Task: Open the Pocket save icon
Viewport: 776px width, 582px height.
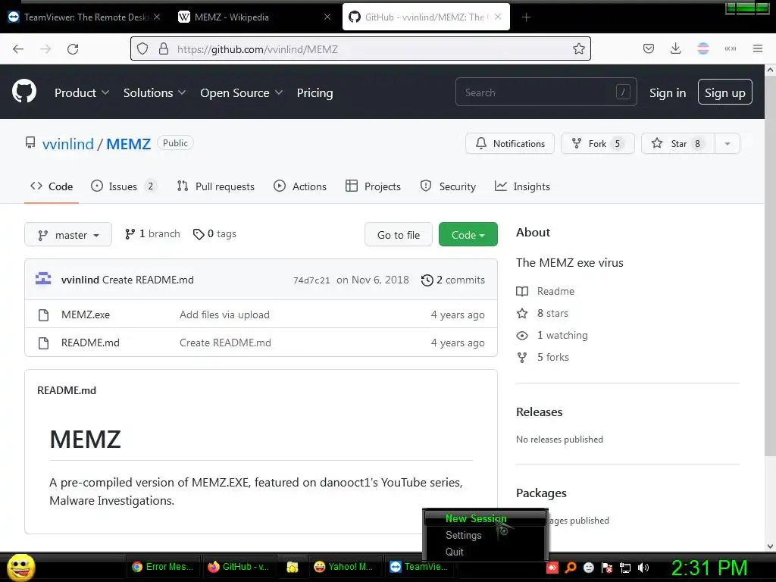Action: click(649, 48)
